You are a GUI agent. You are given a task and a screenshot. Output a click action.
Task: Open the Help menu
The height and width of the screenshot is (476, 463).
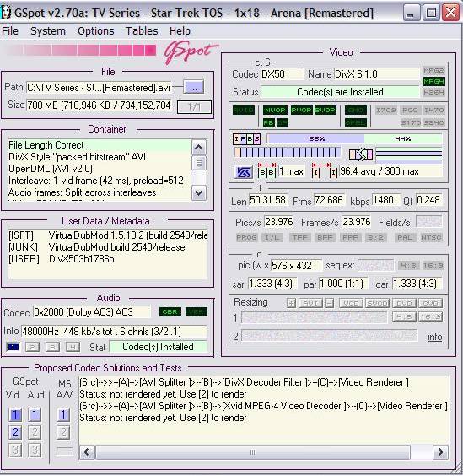[180, 31]
